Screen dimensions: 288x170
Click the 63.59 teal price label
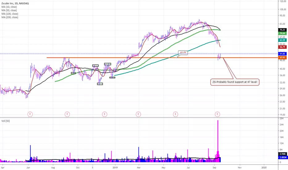point(282,40)
